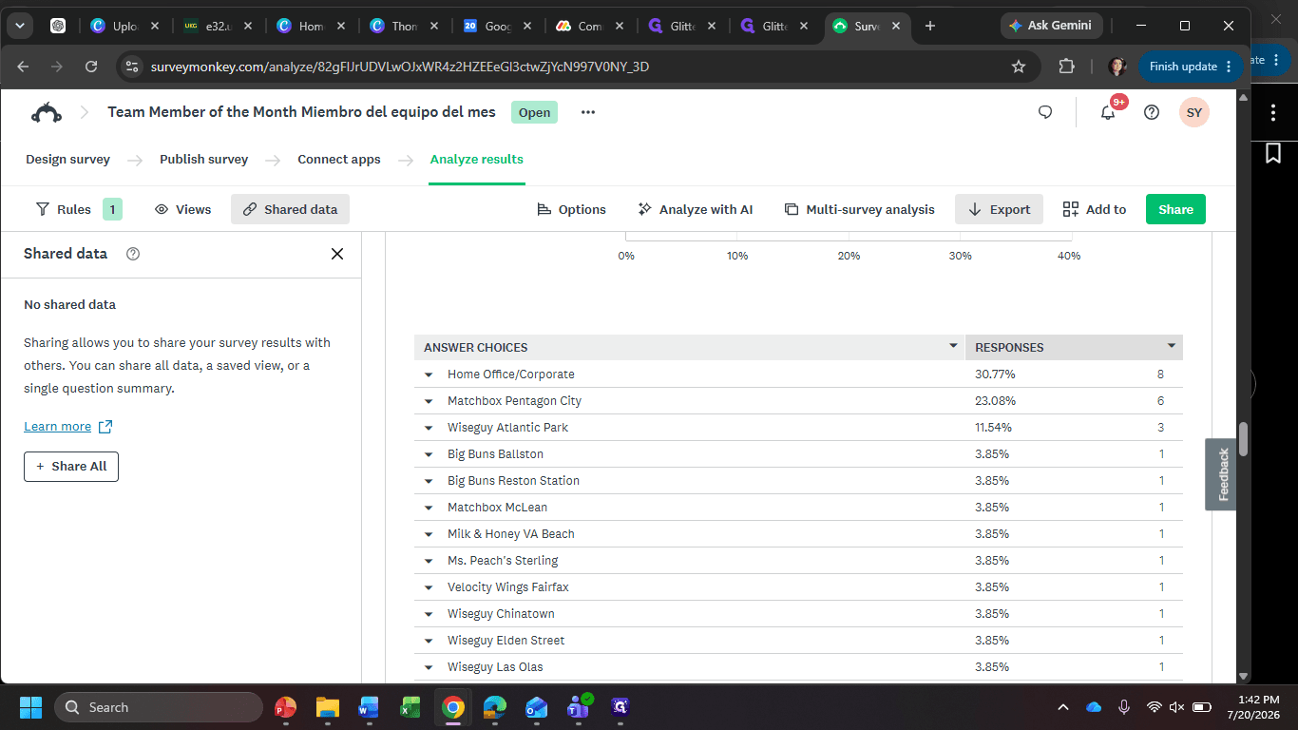
Task: Open Word from taskbar
Action: pyautogui.click(x=369, y=707)
